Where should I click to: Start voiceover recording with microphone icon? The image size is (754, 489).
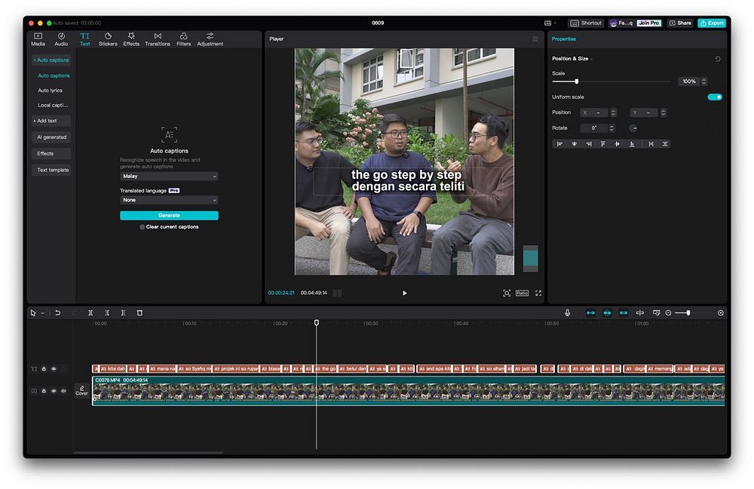pyautogui.click(x=568, y=312)
